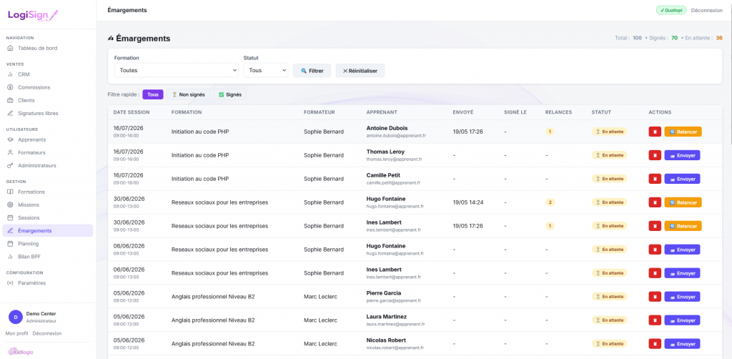
Task: Click Envoyer for Nicolas Robert
Action: click(682, 343)
